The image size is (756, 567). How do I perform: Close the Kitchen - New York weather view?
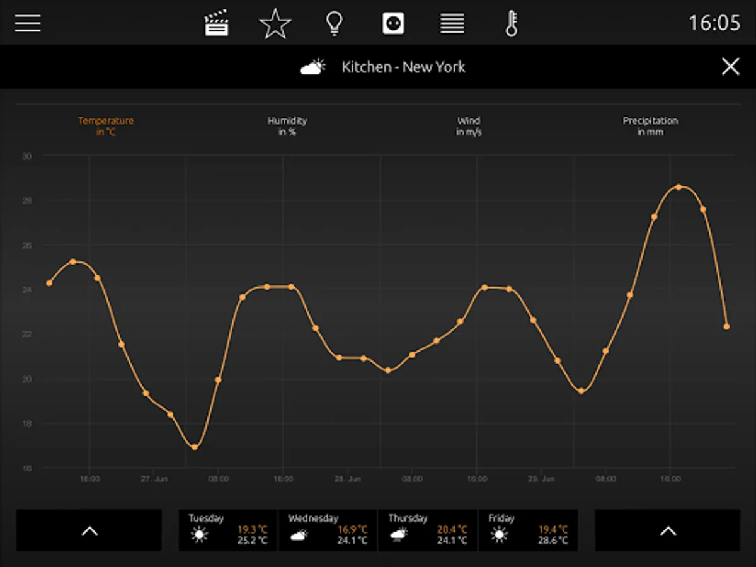point(730,67)
